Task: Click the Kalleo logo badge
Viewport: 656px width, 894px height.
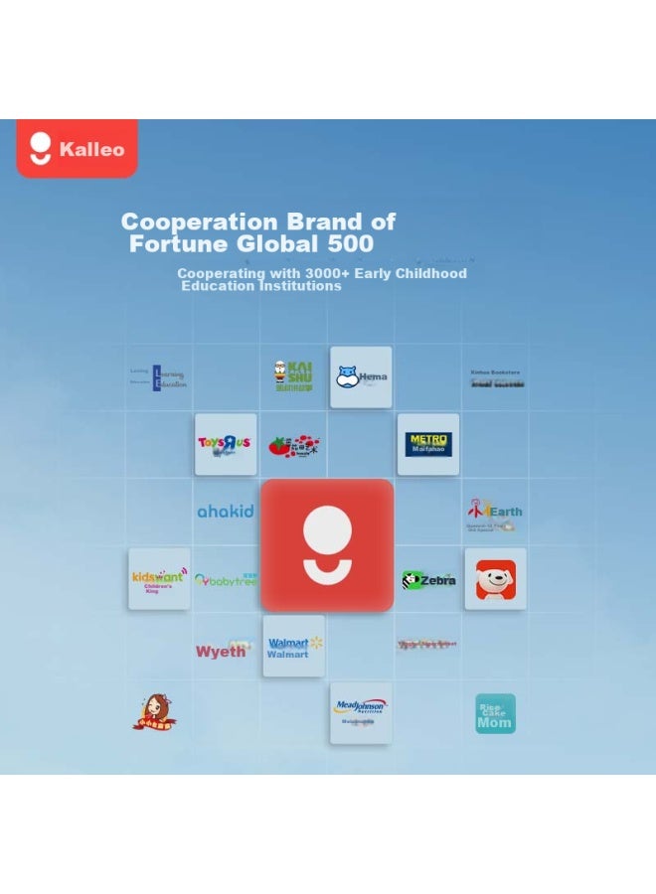Action: 77,148
